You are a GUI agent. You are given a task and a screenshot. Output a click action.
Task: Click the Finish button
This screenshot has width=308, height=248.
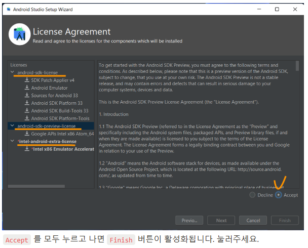[285, 220]
